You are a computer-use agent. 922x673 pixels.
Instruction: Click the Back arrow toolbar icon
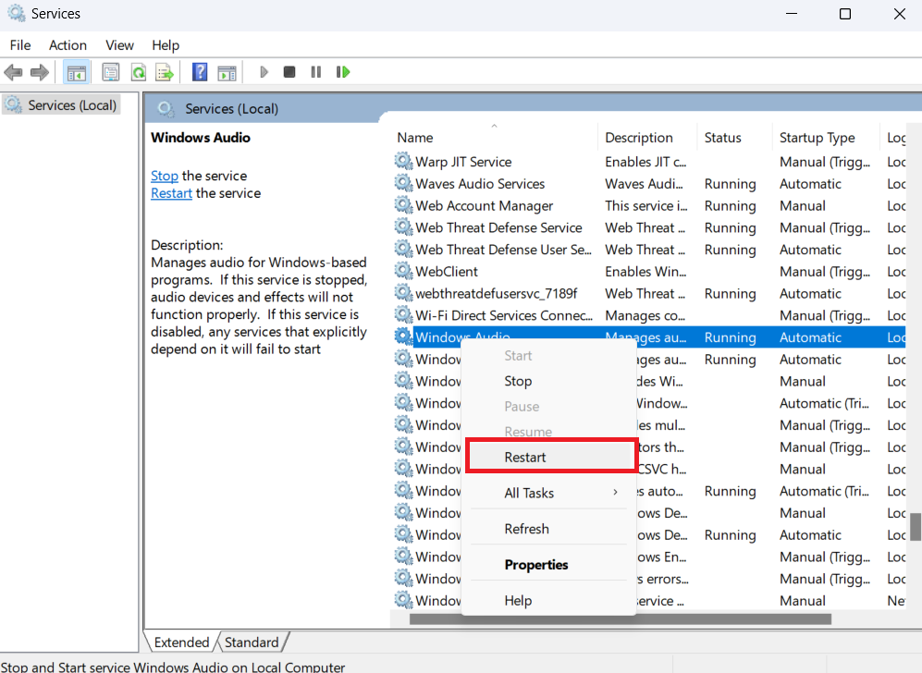(x=13, y=72)
